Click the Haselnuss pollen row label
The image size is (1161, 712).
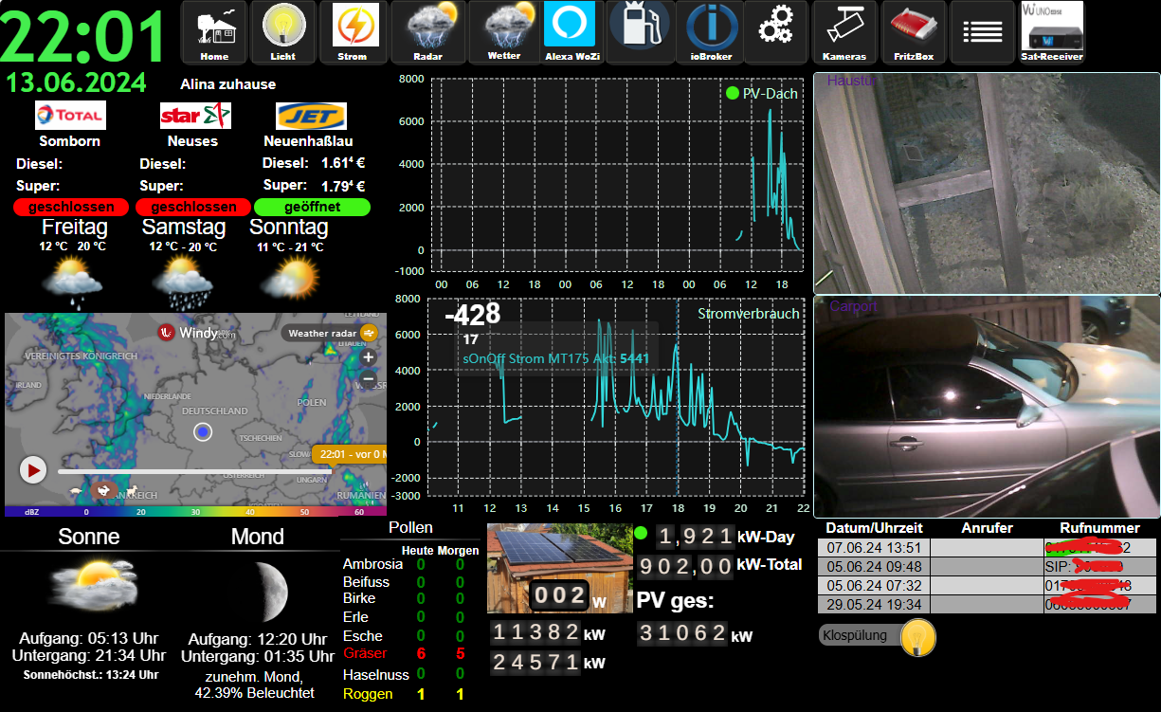tap(375, 675)
